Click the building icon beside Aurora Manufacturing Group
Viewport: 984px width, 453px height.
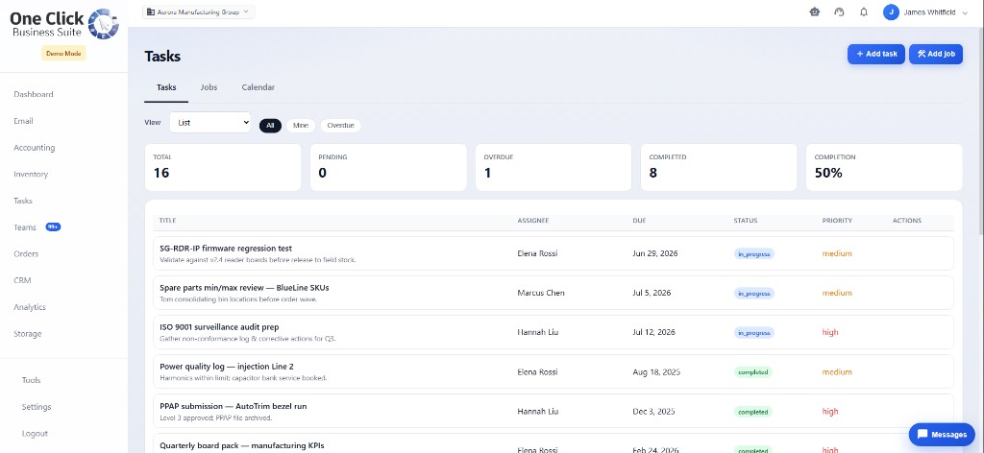tap(151, 12)
